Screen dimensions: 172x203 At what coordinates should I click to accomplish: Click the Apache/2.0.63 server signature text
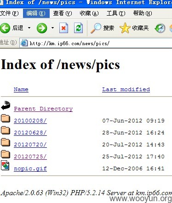(86, 193)
